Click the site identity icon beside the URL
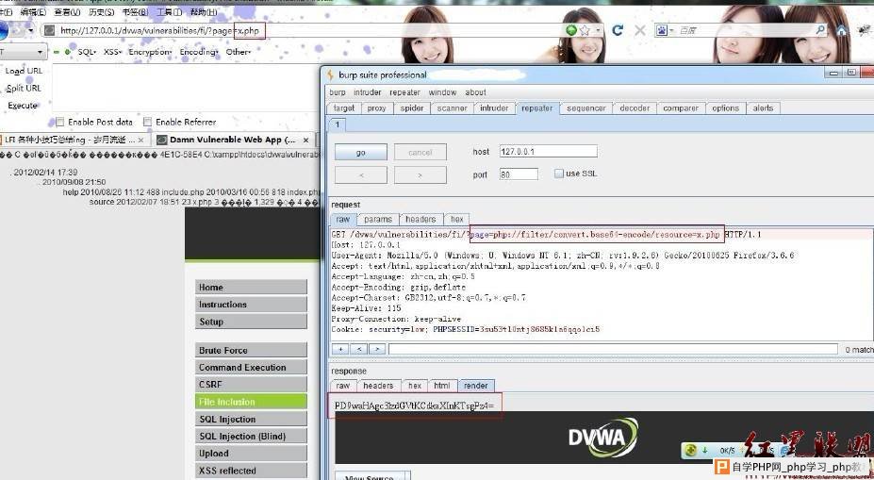 [50, 31]
